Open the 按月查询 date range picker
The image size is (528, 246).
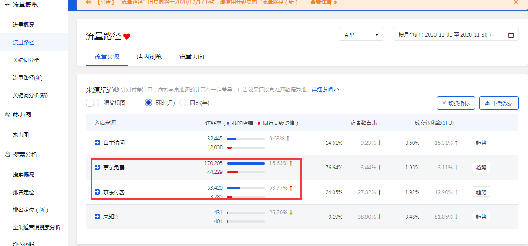[x=456, y=35]
